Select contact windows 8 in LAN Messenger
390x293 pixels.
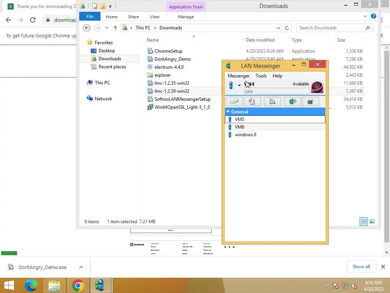[x=275, y=135]
